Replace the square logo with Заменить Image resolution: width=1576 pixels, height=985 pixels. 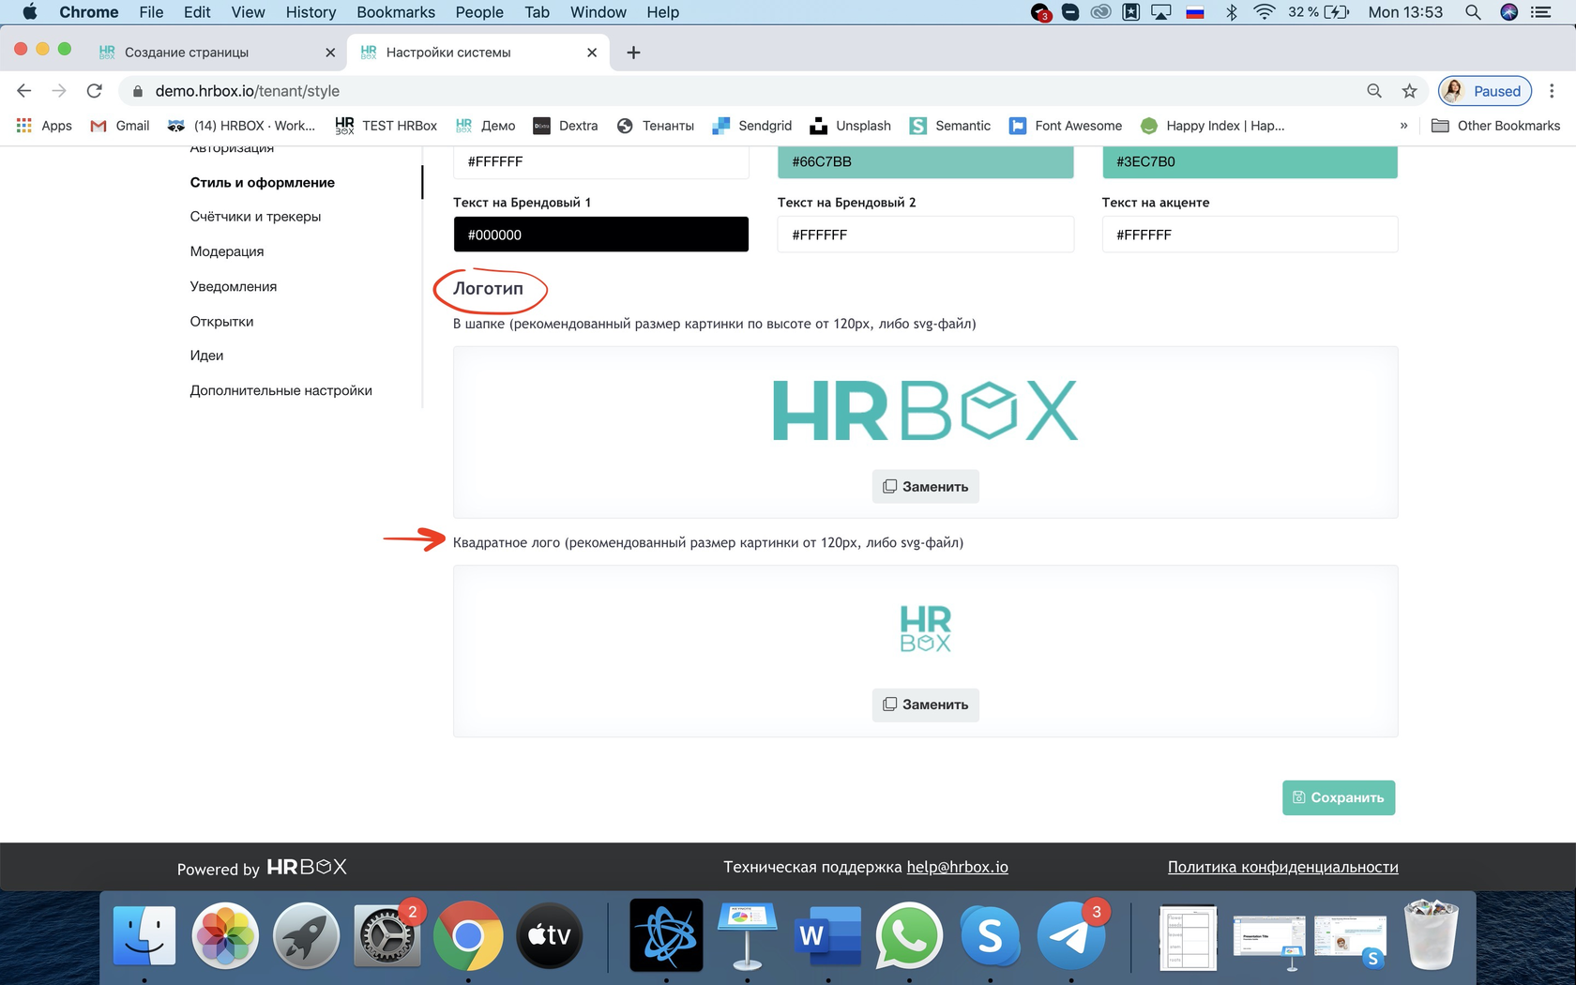925,705
